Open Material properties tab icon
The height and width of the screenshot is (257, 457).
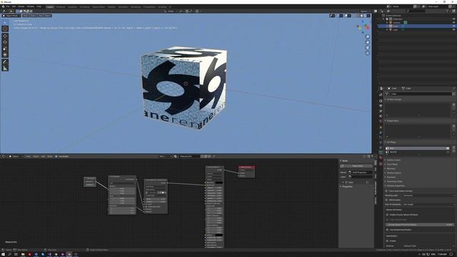coord(381,158)
